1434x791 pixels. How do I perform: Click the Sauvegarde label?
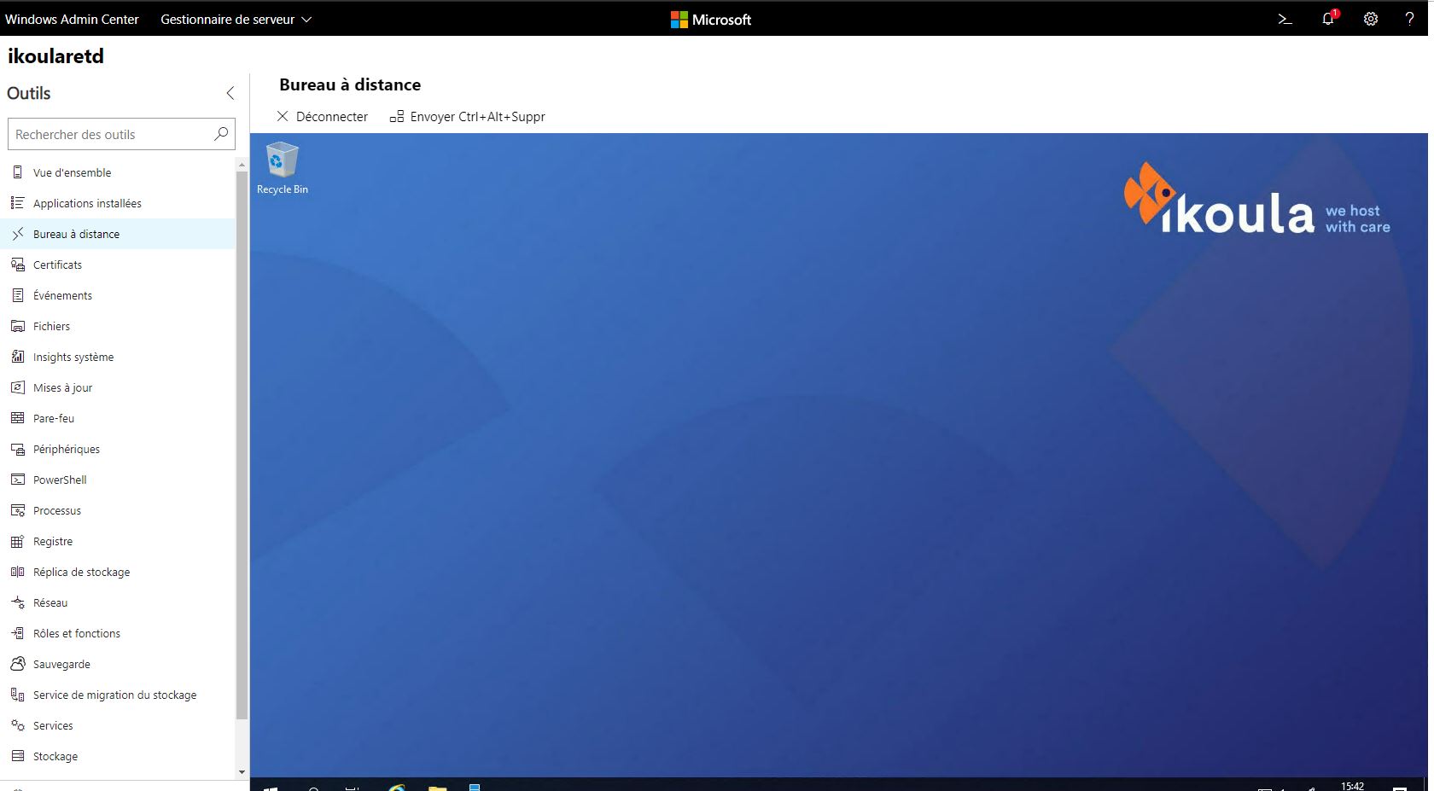pyautogui.click(x=61, y=664)
